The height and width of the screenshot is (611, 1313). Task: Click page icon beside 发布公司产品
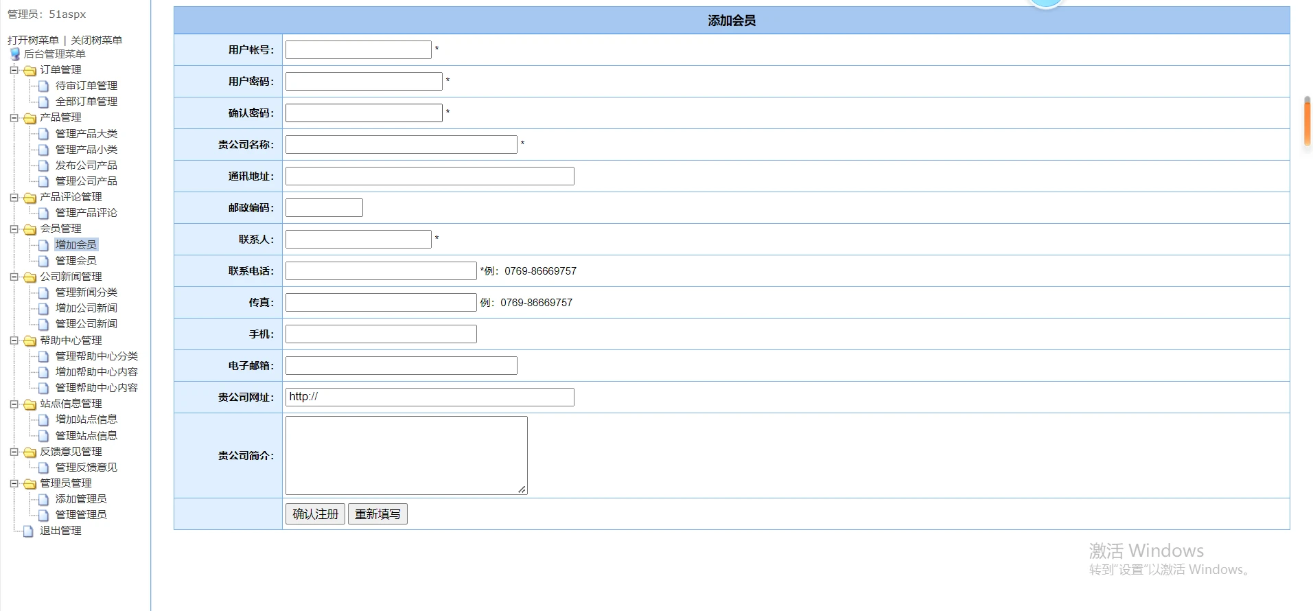click(x=44, y=165)
